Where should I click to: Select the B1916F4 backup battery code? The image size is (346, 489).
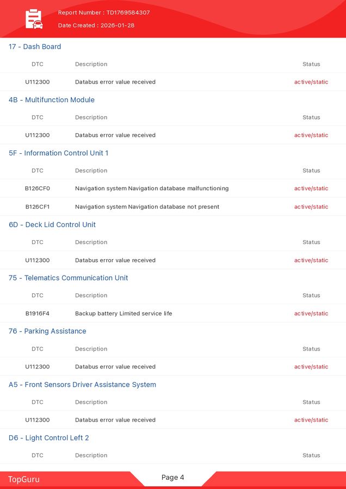pyautogui.click(x=38, y=314)
